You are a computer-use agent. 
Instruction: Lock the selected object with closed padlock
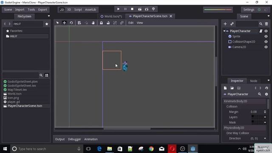(x=101, y=23)
